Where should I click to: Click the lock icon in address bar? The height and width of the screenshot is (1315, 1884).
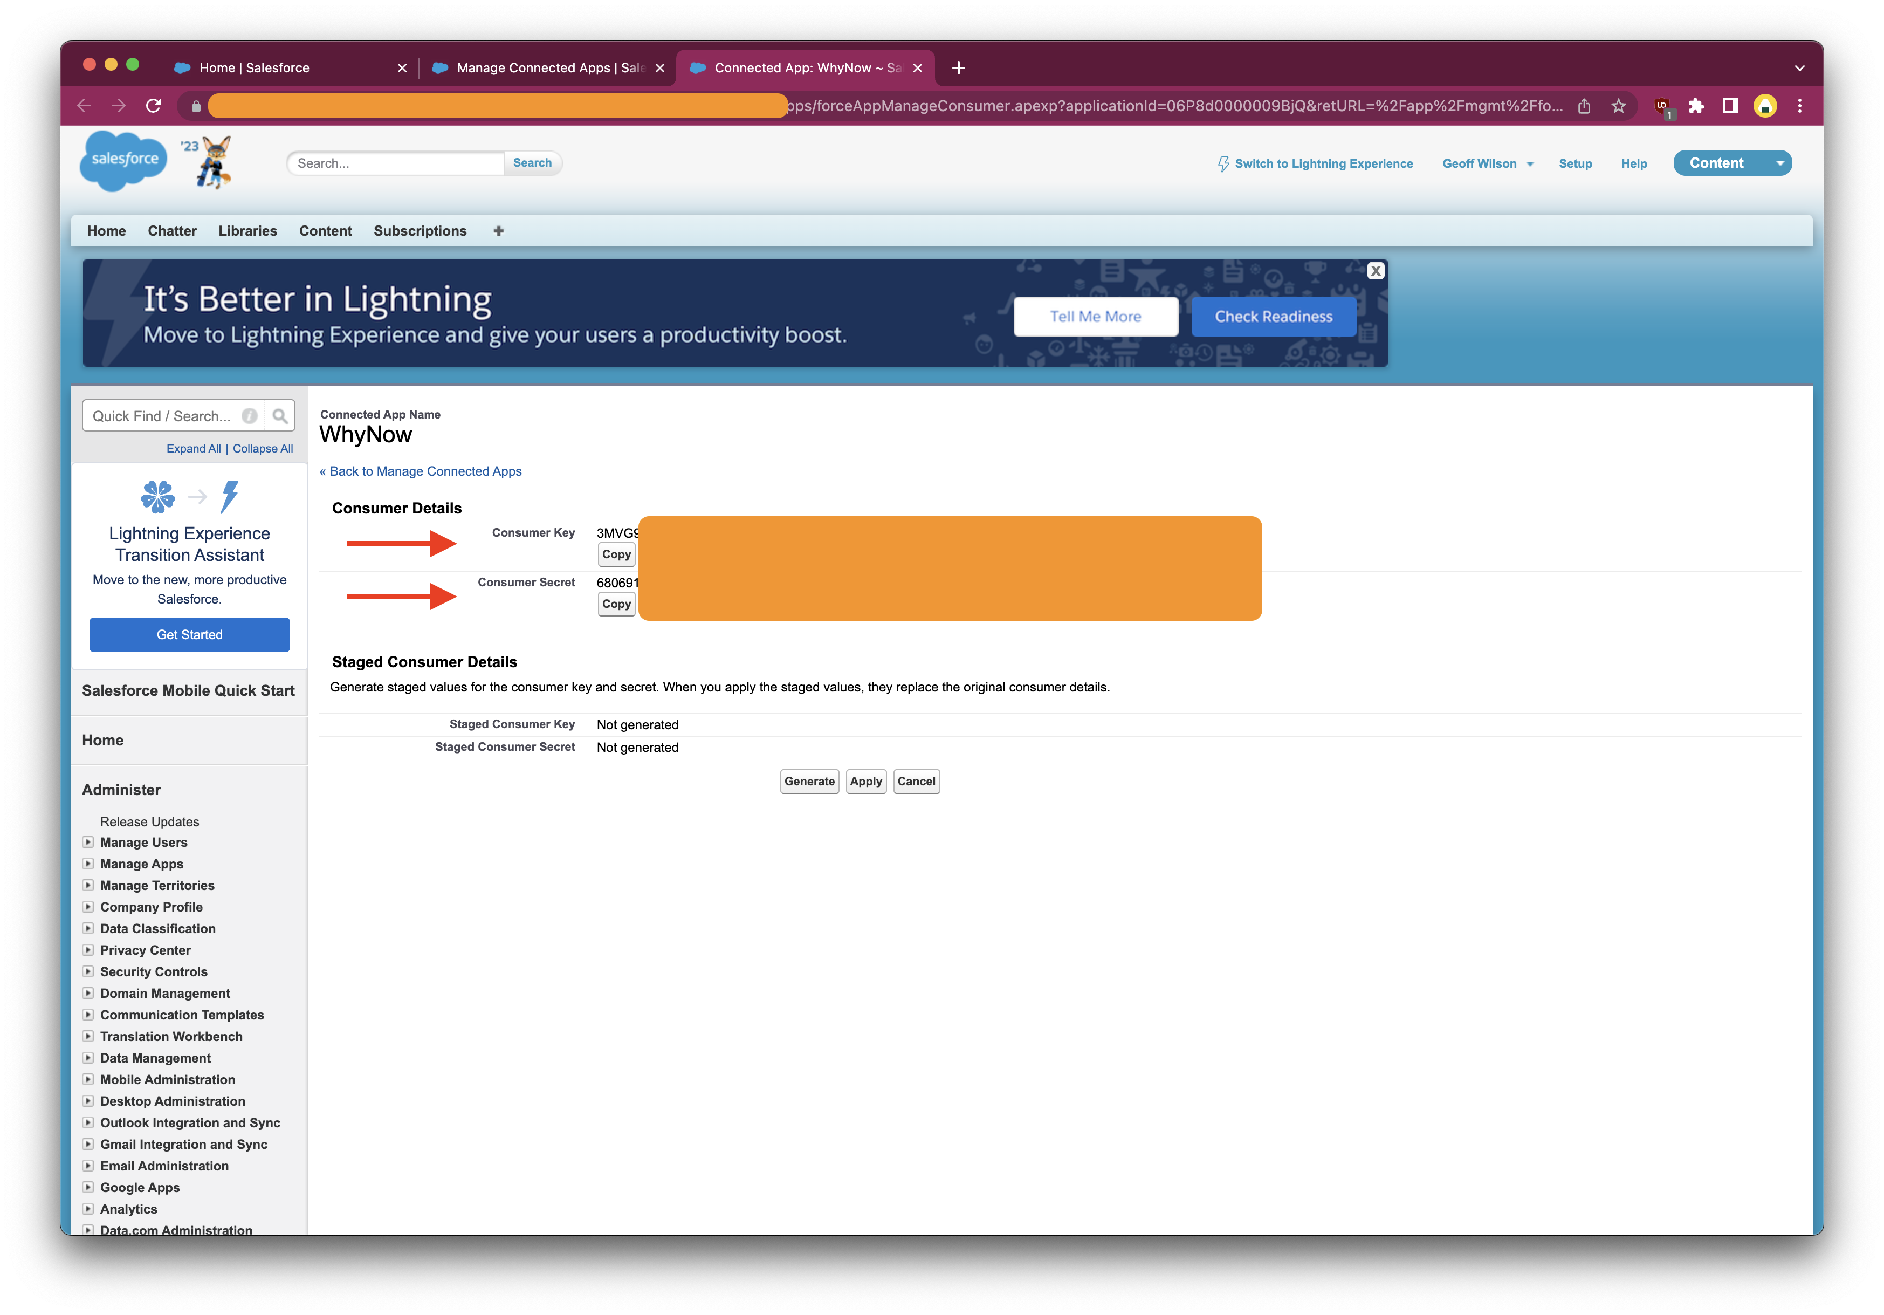[x=195, y=106]
